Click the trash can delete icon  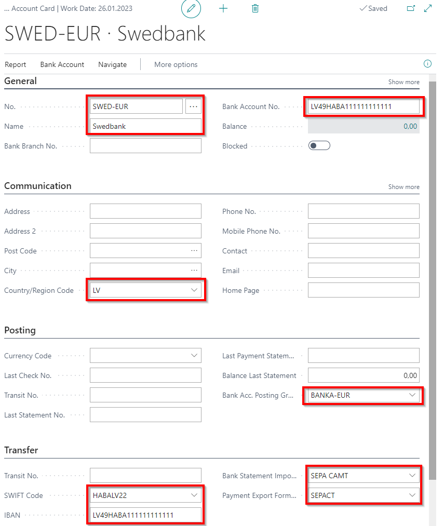pos(255,8)
